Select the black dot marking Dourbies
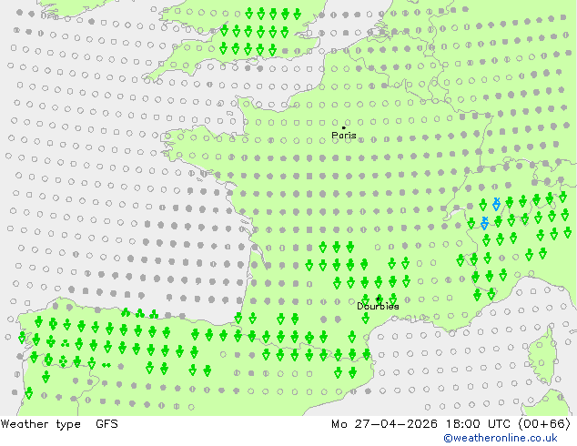 [378, 298]
